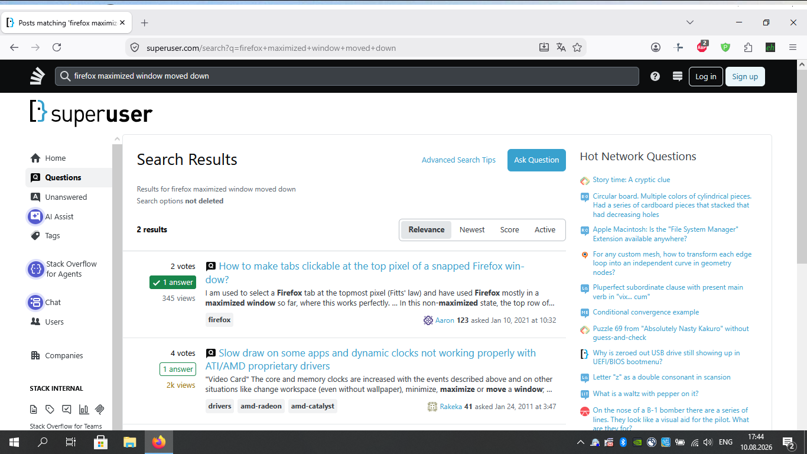
Task: Open 'Story time: A cryptic clue' hot question
Action: (632, 180)
